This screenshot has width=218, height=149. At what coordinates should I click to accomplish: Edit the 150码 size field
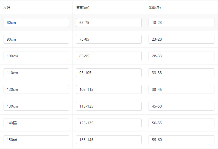click(x=36, y=140)
